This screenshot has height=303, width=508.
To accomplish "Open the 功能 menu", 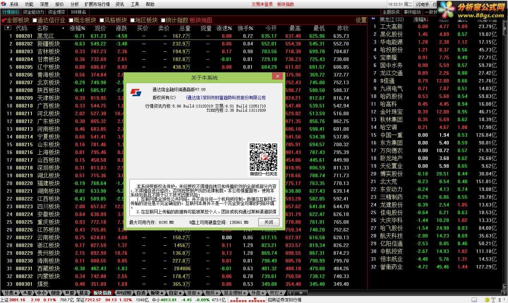I will pyautogui.click(x=29, y=4).
